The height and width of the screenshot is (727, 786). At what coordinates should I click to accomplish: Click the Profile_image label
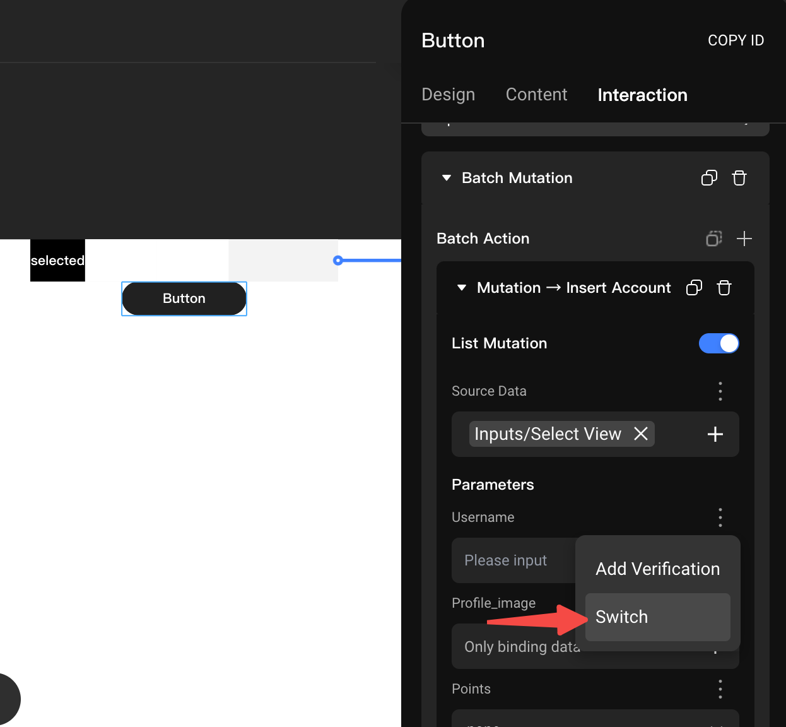(493, 603)
